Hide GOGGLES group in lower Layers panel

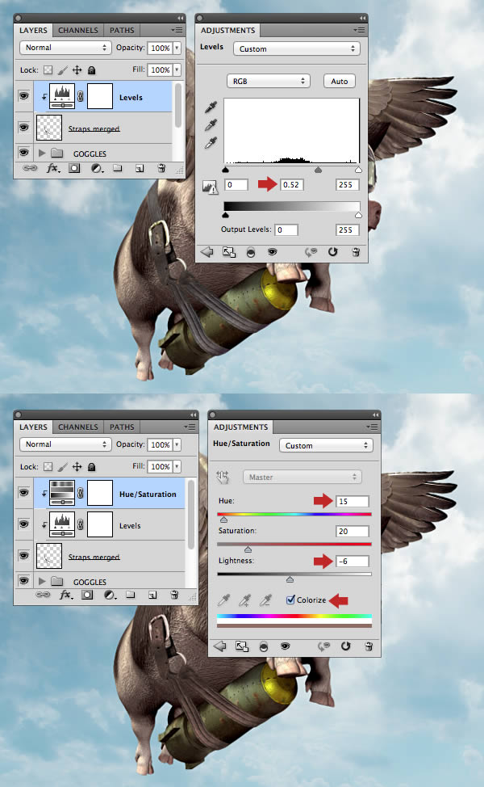23,580
